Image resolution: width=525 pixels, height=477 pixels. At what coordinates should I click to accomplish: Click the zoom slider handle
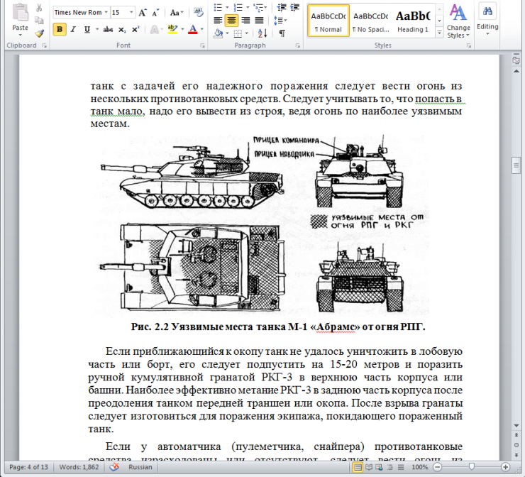tap(471, 466)
